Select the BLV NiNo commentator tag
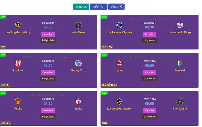 [6, 123]
